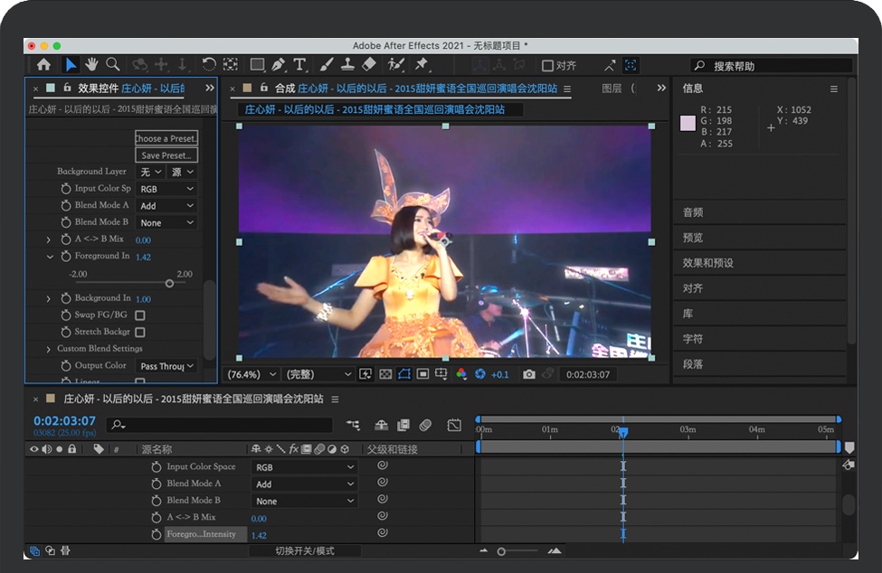Select the Zoom magnifier tool
This screenshot has width=882, height=573.
pos(113,64)
